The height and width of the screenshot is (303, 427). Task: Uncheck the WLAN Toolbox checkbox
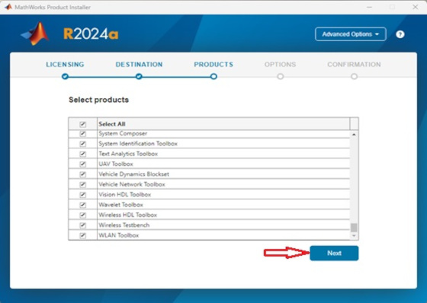pos(82,235)
